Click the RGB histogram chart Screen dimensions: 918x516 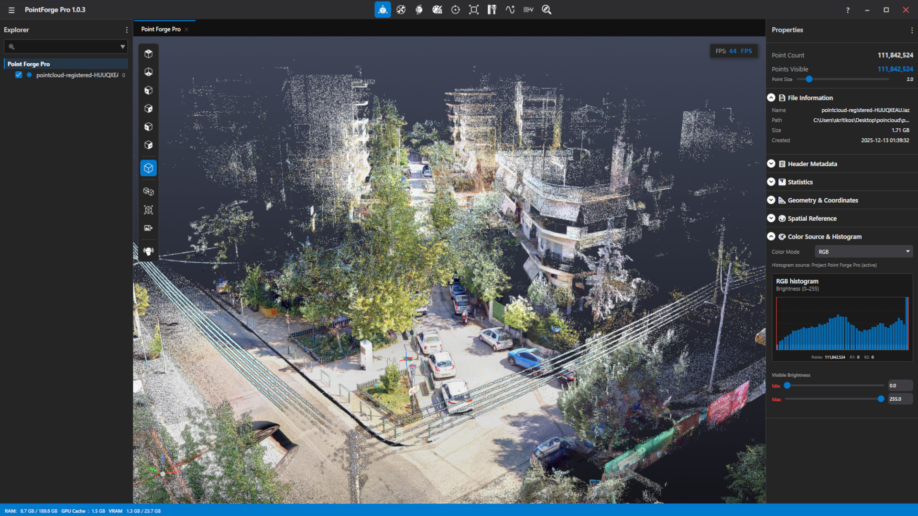(x=842, y=324)
